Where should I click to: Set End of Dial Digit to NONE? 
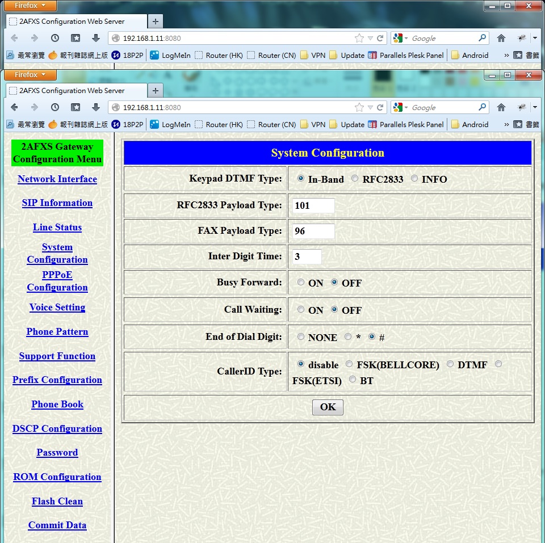[x=301, y=337]
